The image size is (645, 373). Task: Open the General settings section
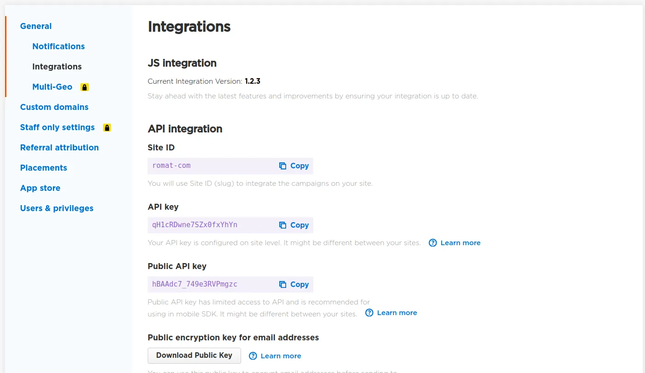pyautogui.click(x=36, y=26)
